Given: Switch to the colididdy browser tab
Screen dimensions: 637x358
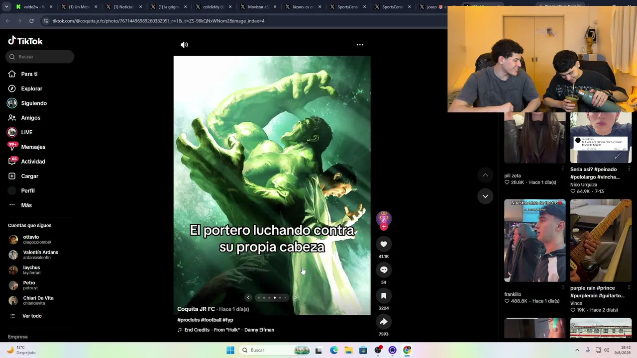Looking at the screenshot, I should tap(213, 7).
